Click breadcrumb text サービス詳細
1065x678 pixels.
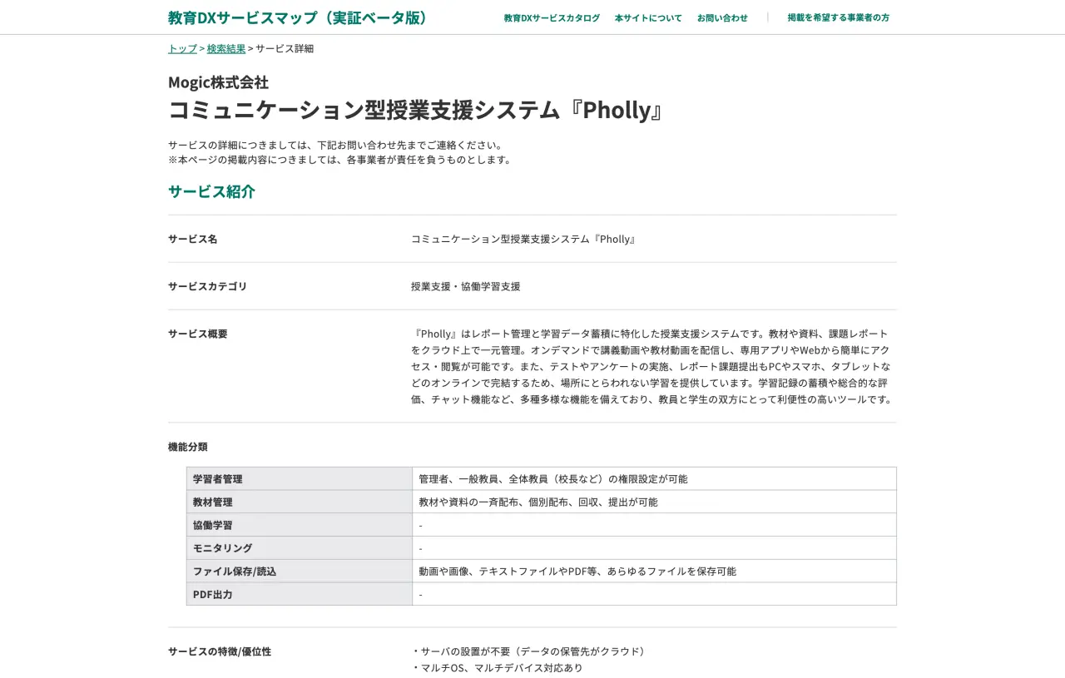click(x=285, y=48)
